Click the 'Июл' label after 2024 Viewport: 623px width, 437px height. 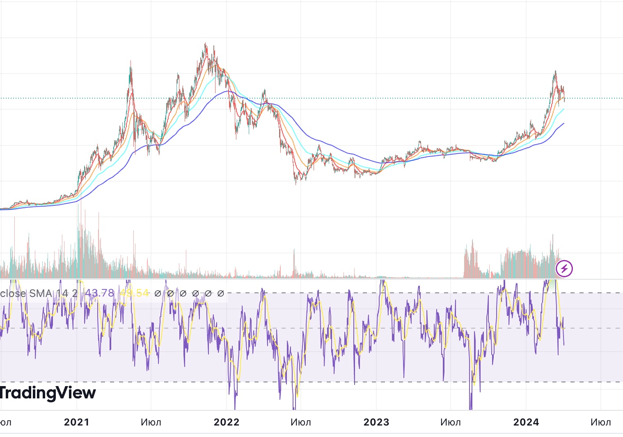coord(601,422)
